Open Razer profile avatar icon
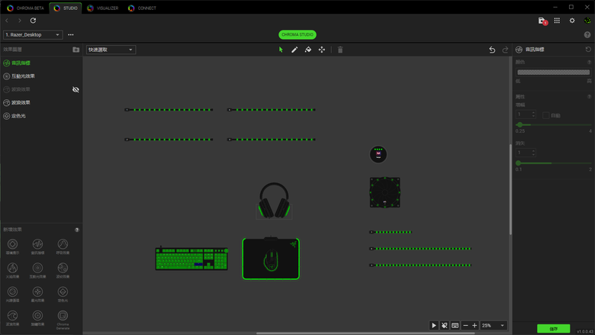The width and height of the screenshot is (595, 335). (x=587, y=21)
